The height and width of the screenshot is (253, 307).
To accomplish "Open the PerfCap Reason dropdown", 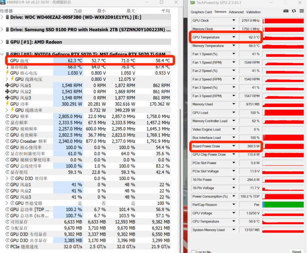I will tap(234, 205).
